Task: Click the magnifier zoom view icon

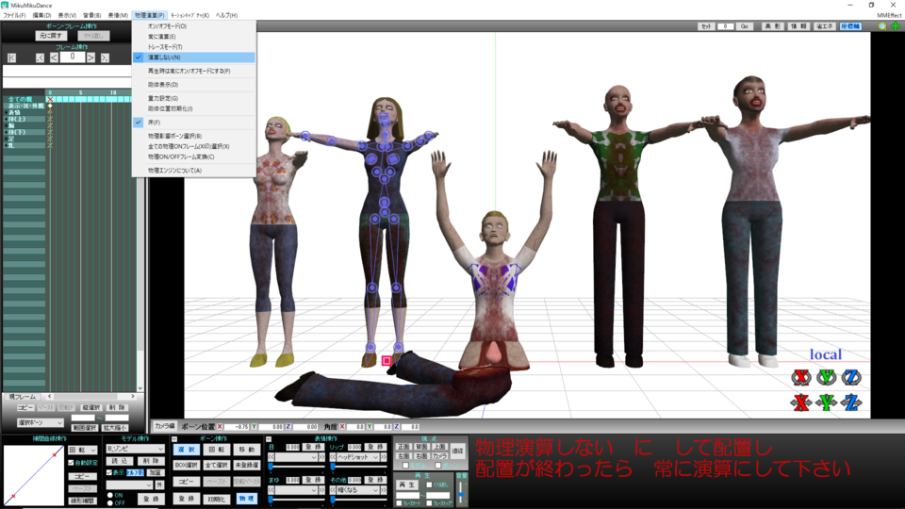Action: pyautogui.click(x=882, y=26)
